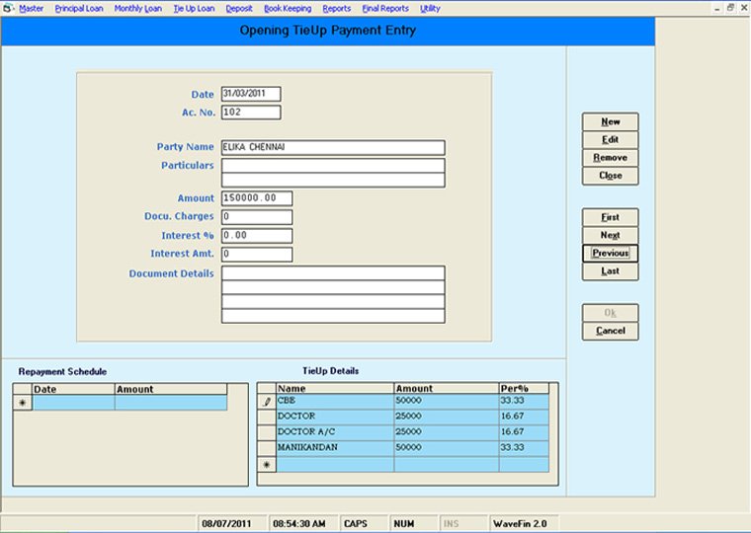Open the Book Keeping menu
751x533 pixels.
[288, 8]
